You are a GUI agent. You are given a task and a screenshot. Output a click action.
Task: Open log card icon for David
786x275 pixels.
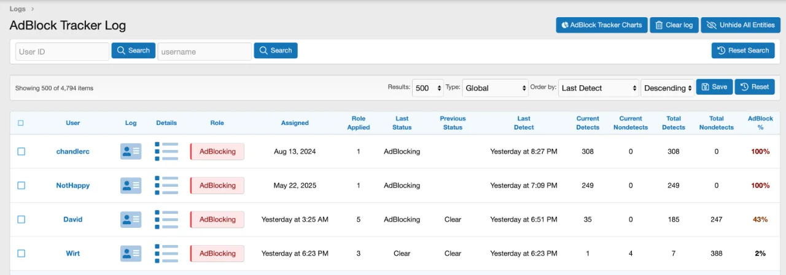(131, 219)
